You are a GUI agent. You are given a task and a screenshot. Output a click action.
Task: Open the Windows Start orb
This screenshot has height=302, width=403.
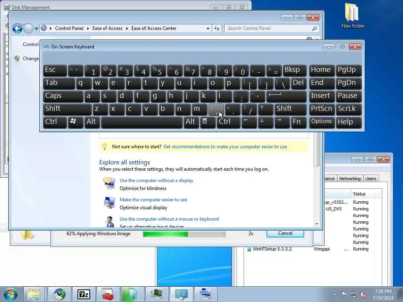tap(11, 294)
